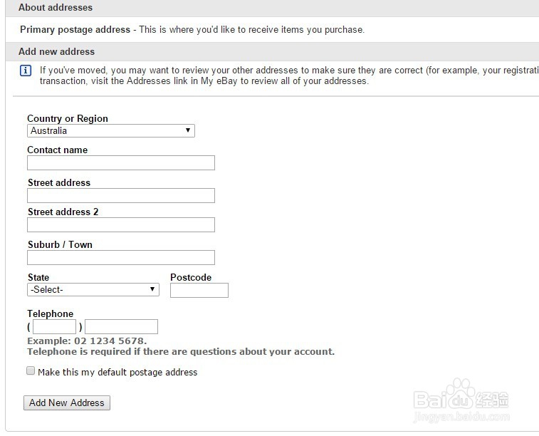
Task: Click the telephone area code box
Action: click(x=54, y=327)
